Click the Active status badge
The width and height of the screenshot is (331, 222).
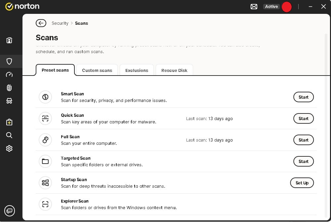coord(271,7)
